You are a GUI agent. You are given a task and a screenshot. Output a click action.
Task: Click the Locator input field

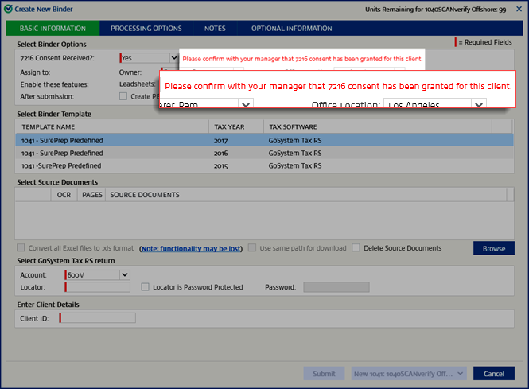[98, 287]
